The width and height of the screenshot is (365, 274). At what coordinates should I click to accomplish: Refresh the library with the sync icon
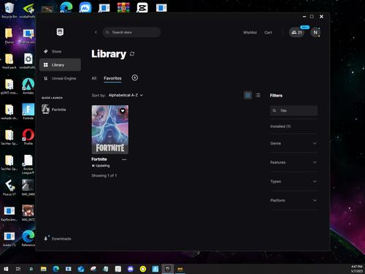tap(132, 54)
